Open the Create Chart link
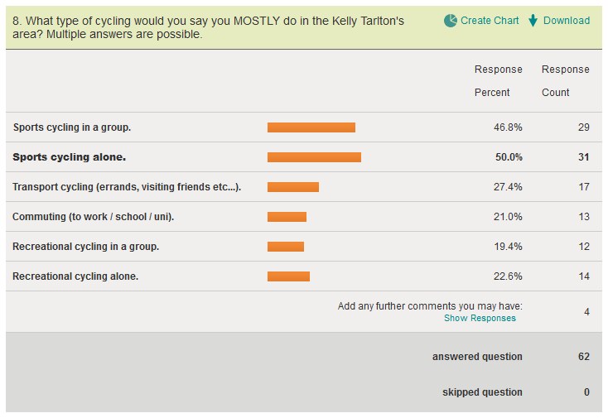This screenshot has width=608, height=418. coord(490,21)
